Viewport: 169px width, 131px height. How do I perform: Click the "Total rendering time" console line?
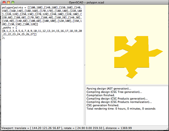click(121, 109)
